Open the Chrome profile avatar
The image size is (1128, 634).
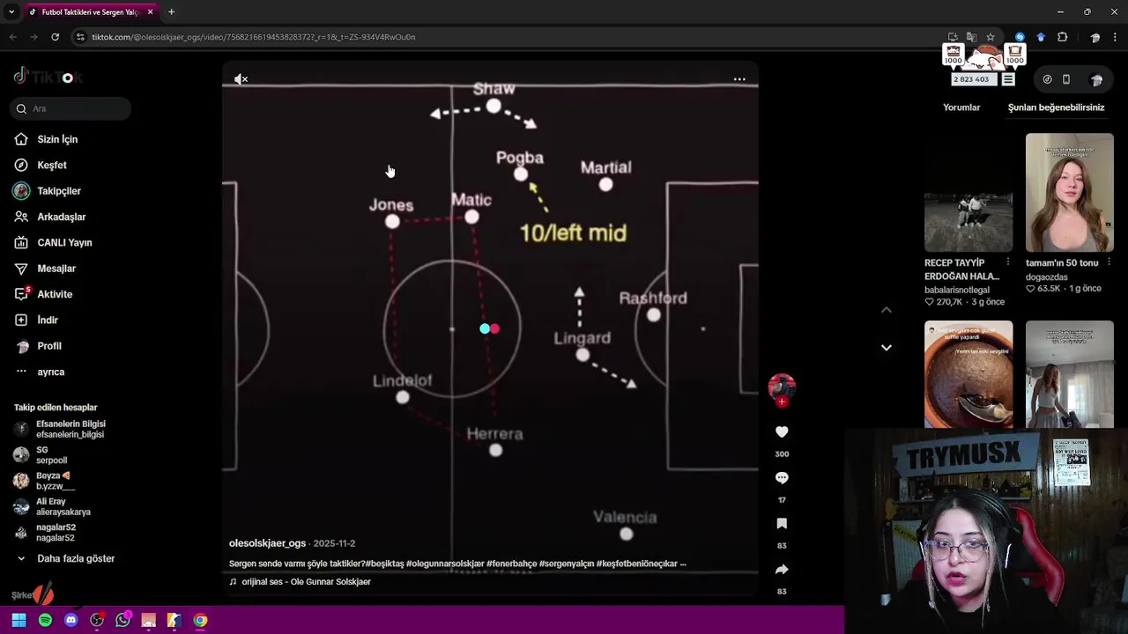click(1095, 37)
